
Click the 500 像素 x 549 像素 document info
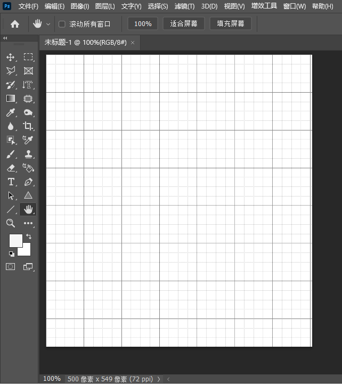[x=110, y=379]
